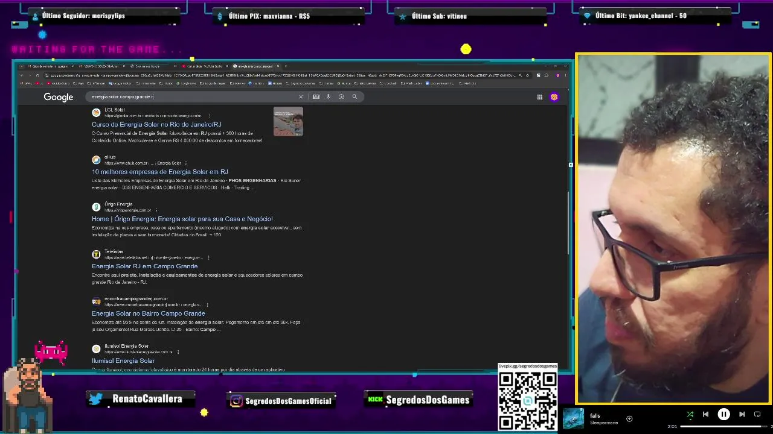Click the Telelistas site name
Screen dimensions: 773x434
click(114, 251)
